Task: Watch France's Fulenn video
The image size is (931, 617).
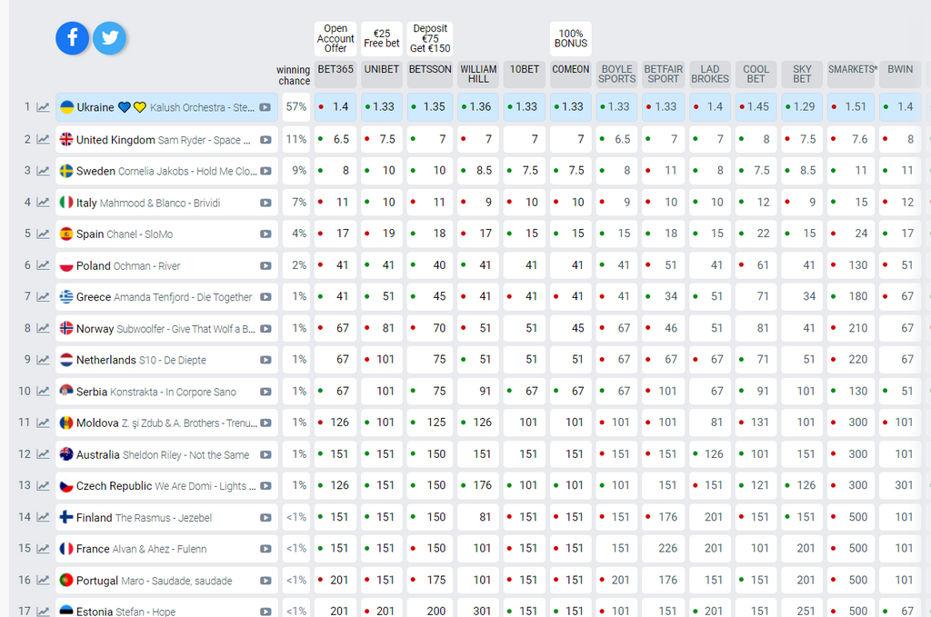Action: (265, 549)
